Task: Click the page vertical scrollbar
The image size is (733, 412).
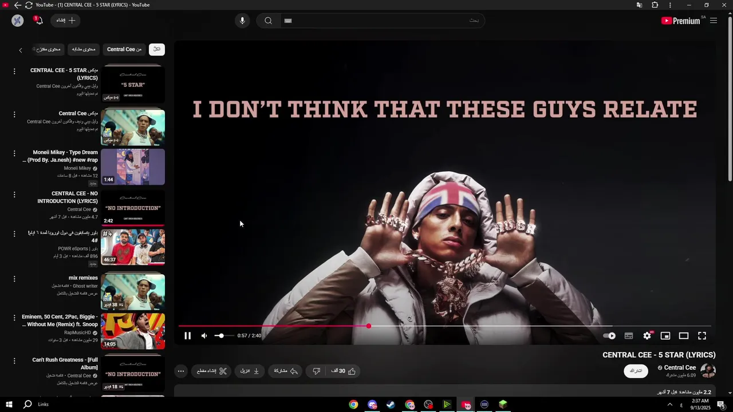Action: 730,100
